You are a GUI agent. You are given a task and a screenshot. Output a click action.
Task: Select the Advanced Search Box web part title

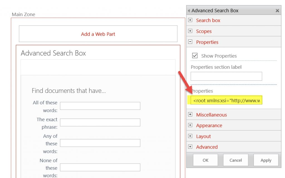(x=53, y=53)
